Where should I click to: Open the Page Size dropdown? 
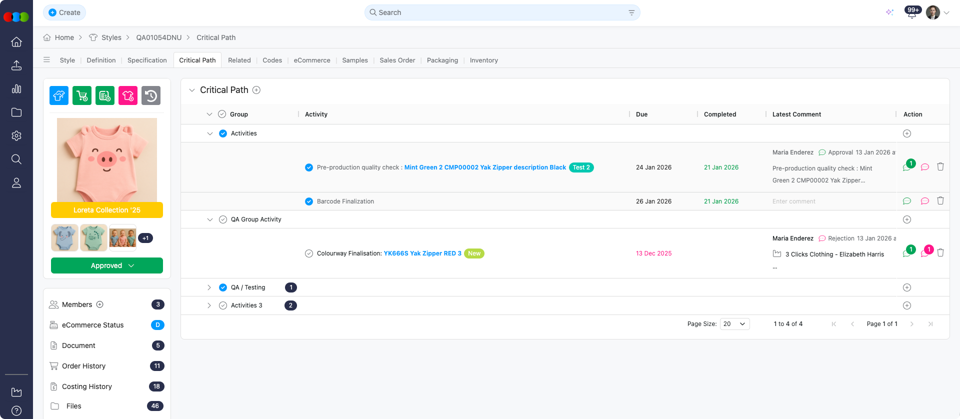click(x=734, y=324)
